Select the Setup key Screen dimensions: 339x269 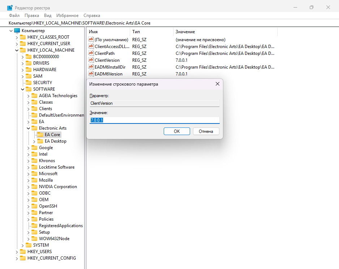(x=44, y=232)
